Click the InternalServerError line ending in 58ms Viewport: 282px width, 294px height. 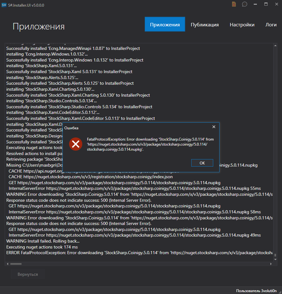point(135,212)
